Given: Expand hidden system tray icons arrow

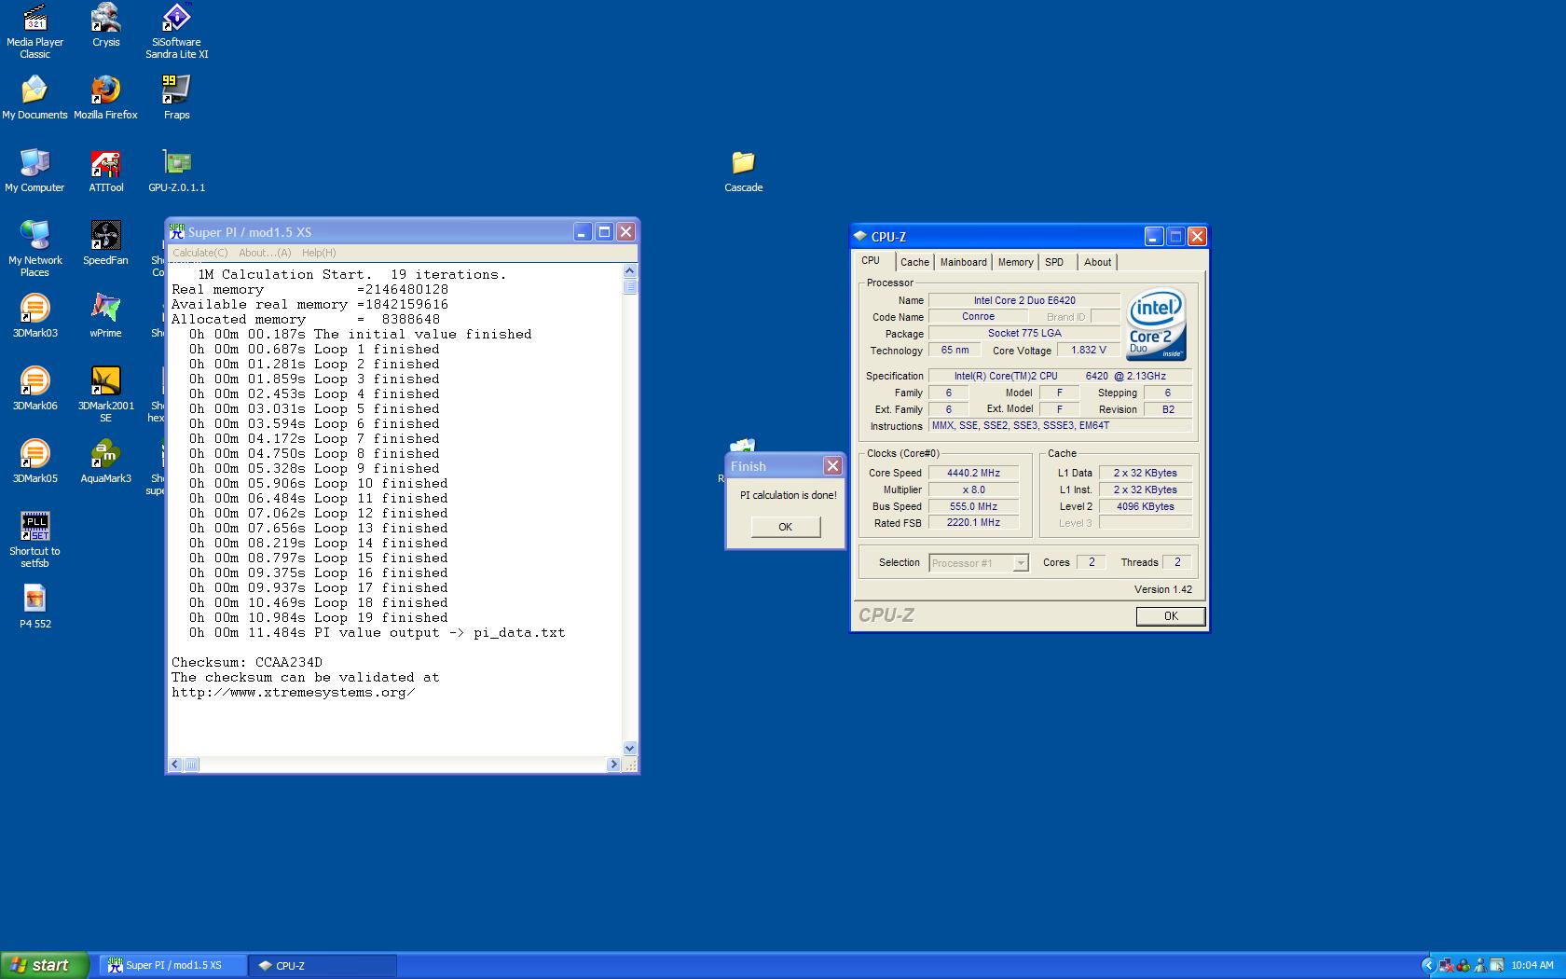Looking at the screenshot, I should [x=1428, y=966].
